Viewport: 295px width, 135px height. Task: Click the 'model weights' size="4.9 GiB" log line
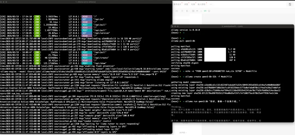[66, 110]
